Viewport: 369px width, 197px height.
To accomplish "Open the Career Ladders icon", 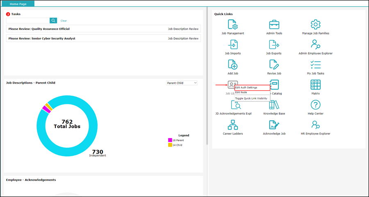I will click(x=233, y=125).
